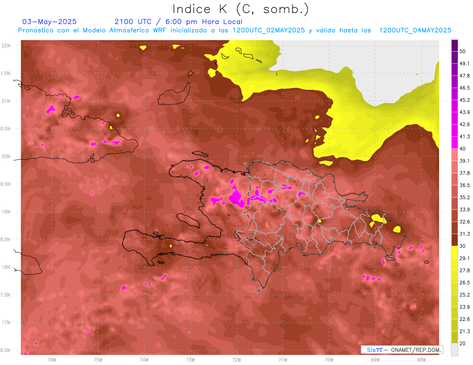This screenshot has height=365, width=473.
Task: Click the colorbar value "29.1"
Action: (x=465, y=258)
